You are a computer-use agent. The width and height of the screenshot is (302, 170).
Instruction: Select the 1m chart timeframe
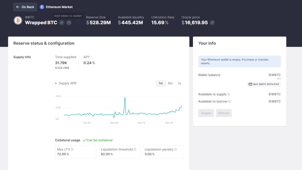click(161, 83)
